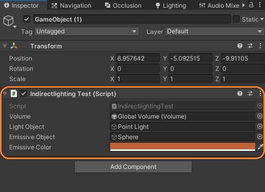Viewport: 265px width, 192px height.
Task: Open the Emissive Object field picker
Action: (260, 137)
